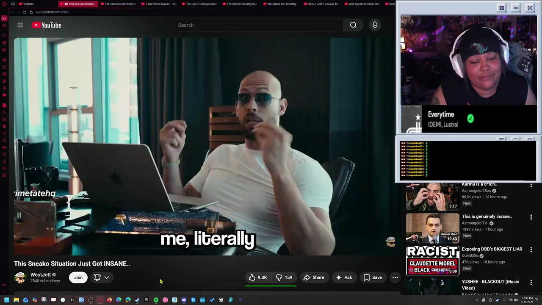Launch Firefox from the taskbar
Viewport: 542px width, 305px height.
coord(109,300)
